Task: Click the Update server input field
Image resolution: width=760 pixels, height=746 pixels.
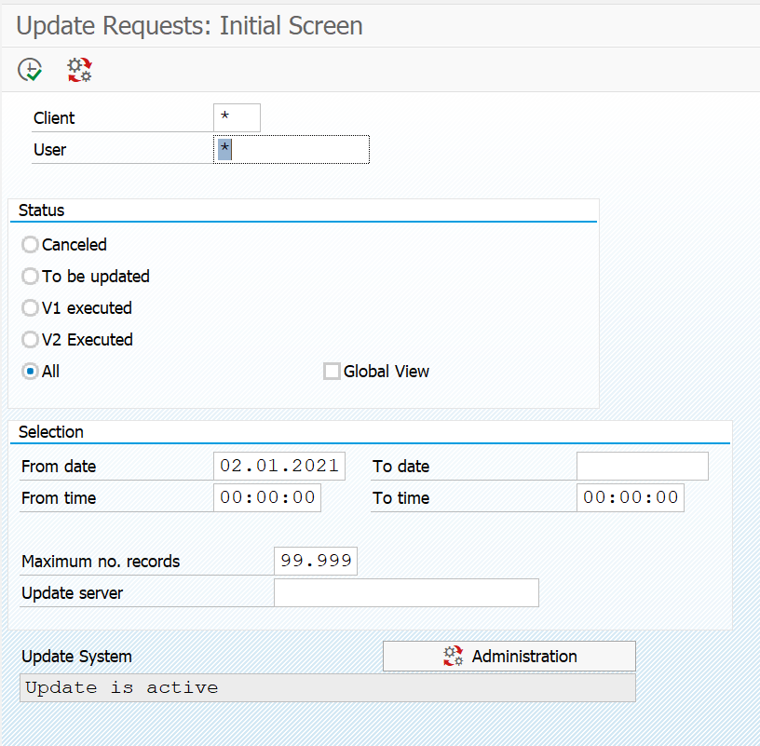Action: 406,592
